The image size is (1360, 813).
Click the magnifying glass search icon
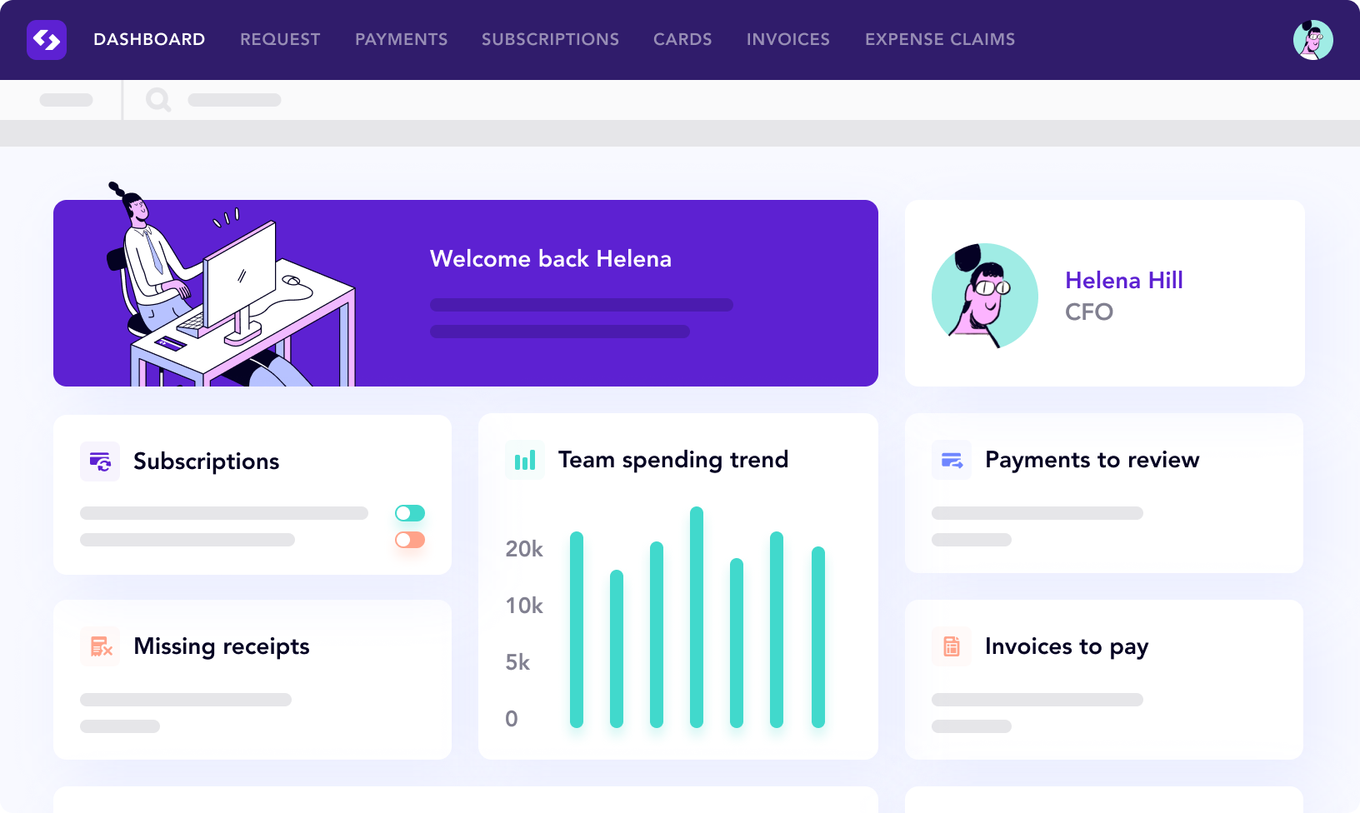pos(158,100)
